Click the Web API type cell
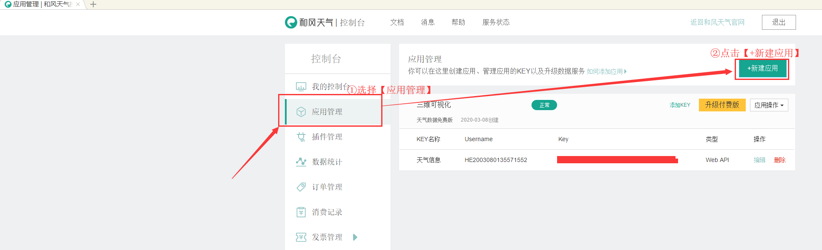Viewport: 822px width, 250px height. coord(717,160)
